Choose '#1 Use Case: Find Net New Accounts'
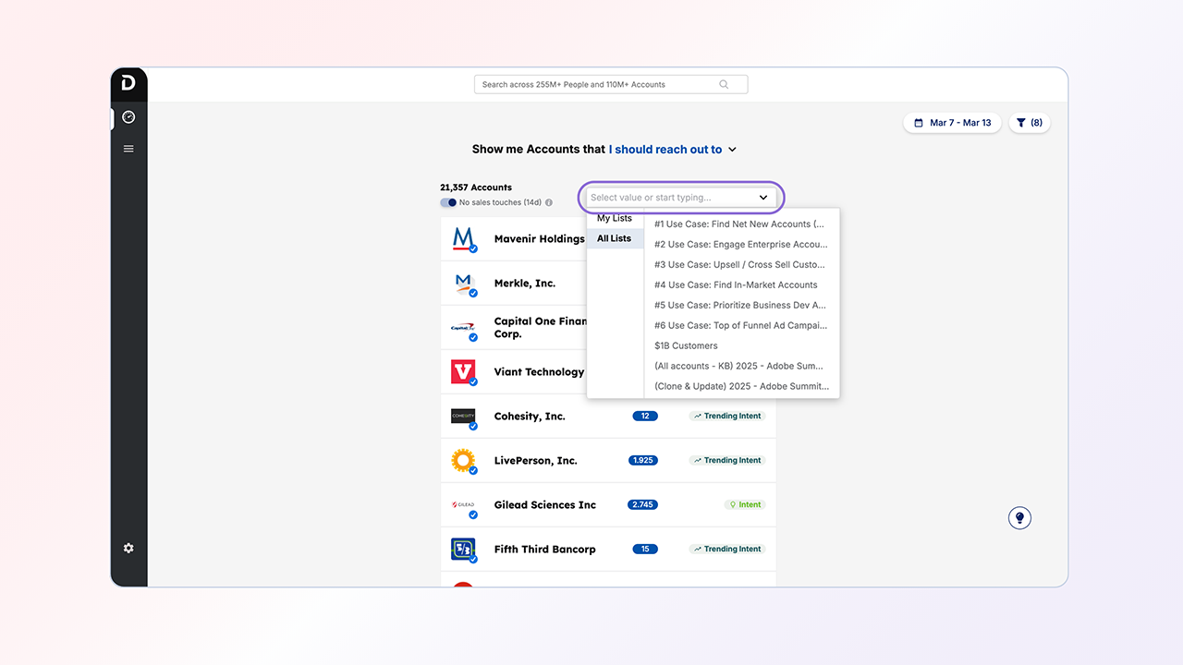1183x665 pixels. (741, 224)
